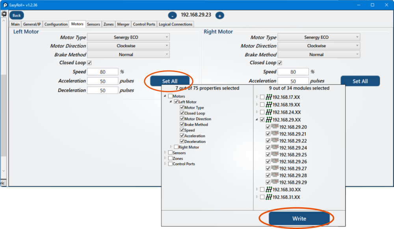Click the 192.168.30.XX subnet network icon
Viewport: 394px width, 229px height.
coord(269,189)
